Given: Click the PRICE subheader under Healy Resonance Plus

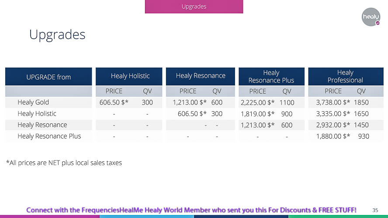Looking at the screenshot, I should (258, 91).
